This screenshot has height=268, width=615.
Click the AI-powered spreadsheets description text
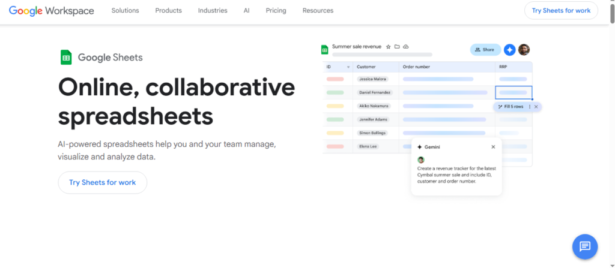(167, 150)
